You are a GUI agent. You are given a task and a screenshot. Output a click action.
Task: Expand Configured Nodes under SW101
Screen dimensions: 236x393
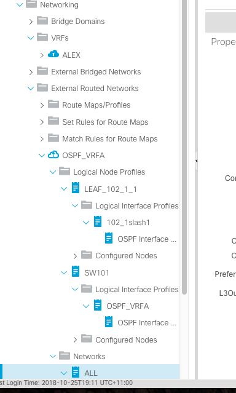[75, 340]
